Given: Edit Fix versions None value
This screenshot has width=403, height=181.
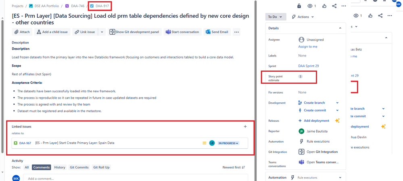Looking at the screenshot, I should [302, 92].
